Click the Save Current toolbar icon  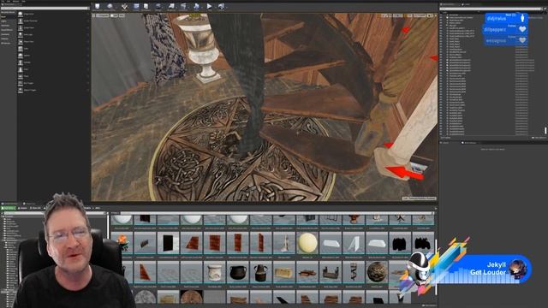[x=97, y=6]
